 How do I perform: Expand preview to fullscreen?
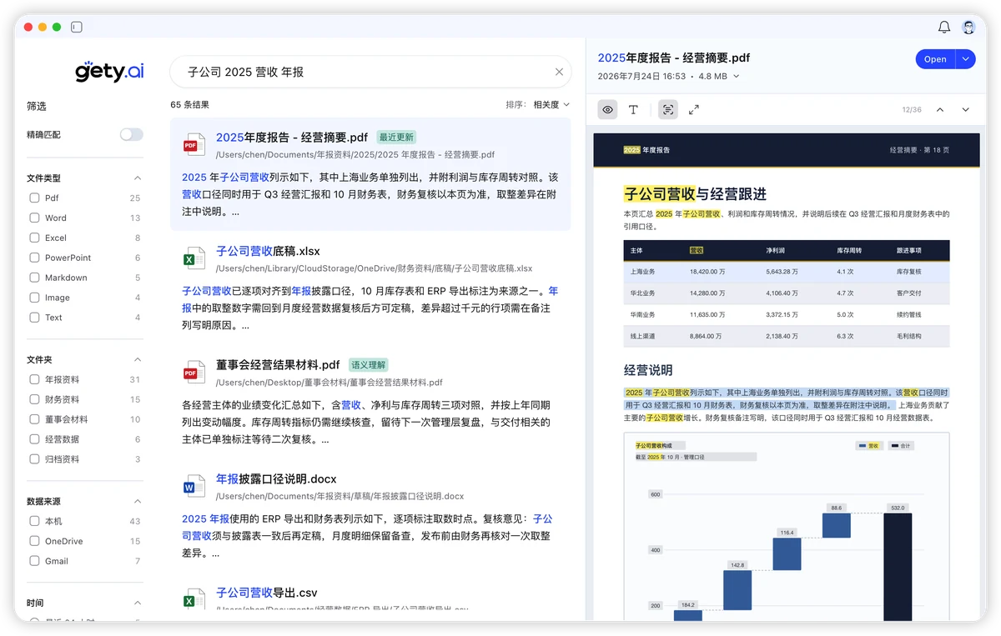click(694, 109)
